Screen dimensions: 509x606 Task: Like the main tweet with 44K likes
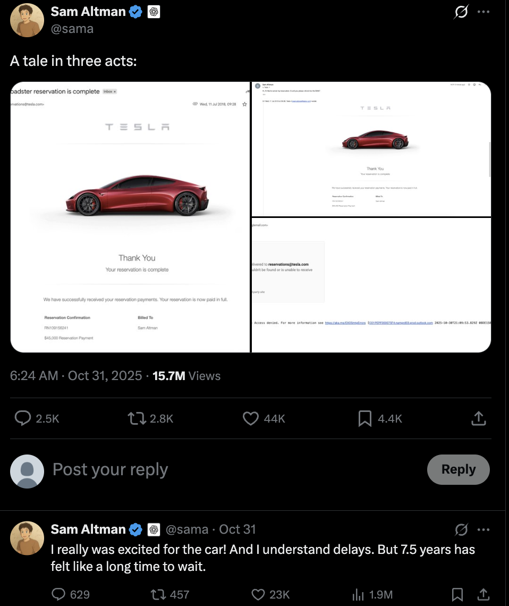[x=251, y=419]
